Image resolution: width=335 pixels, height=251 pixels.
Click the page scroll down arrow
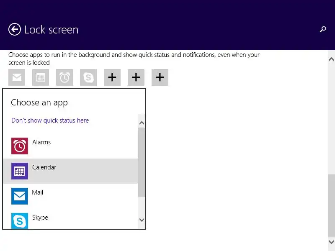[x=331, y=242]
